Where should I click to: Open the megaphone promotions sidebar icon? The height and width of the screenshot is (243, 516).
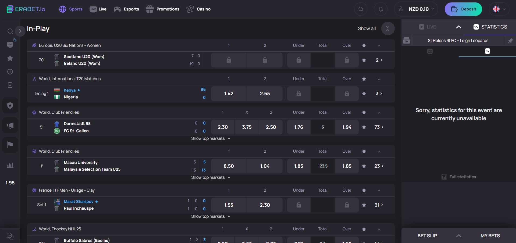pos(10,125)
